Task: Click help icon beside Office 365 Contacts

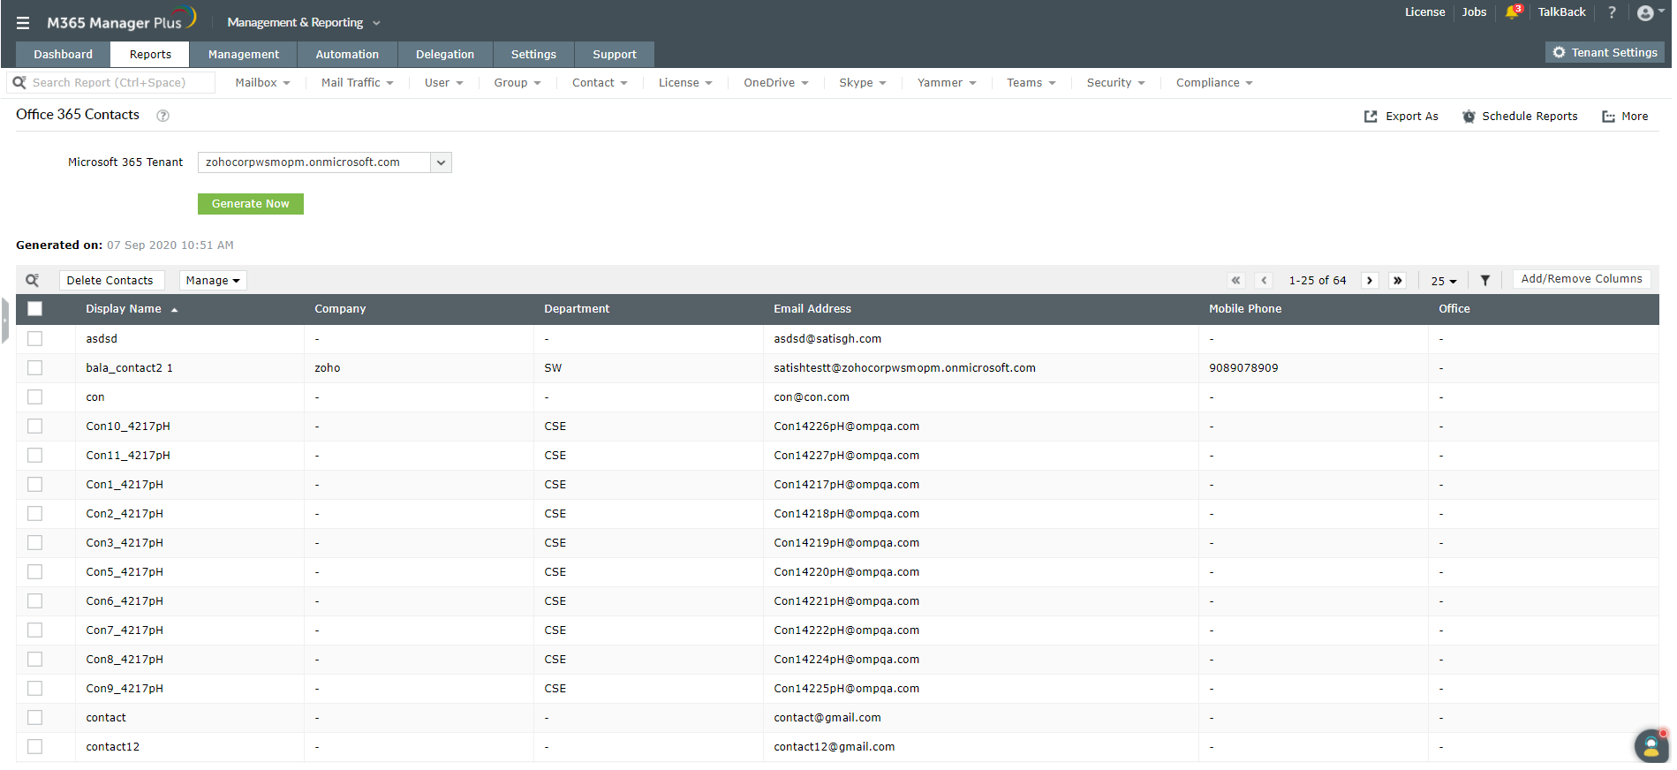Action: point(162,116)
